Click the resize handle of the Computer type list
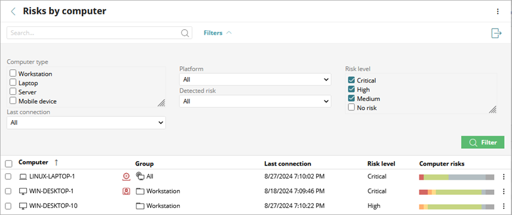This screenshot has height=215, width=512. [x=161, y=103]
